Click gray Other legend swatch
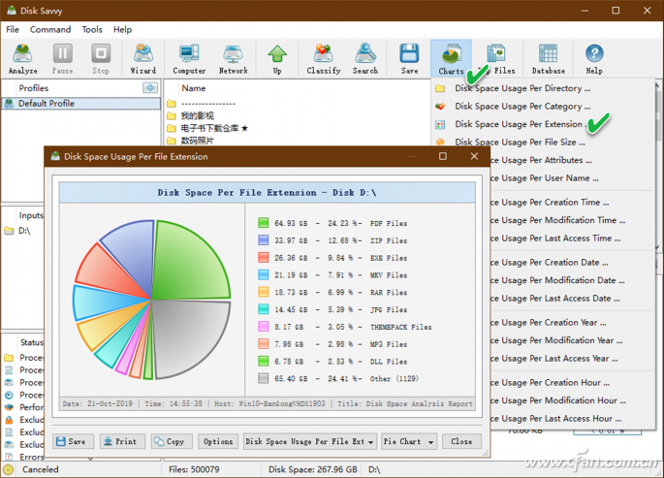Viewport: 664px width, 478px height. pyautogui.click(x=264, y=378)
